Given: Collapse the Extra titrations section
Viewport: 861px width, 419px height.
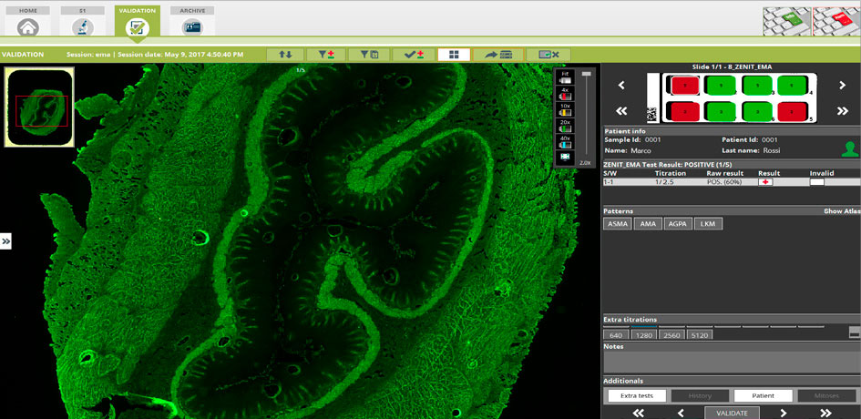Looking at the screenshot, I should (854, 332).
